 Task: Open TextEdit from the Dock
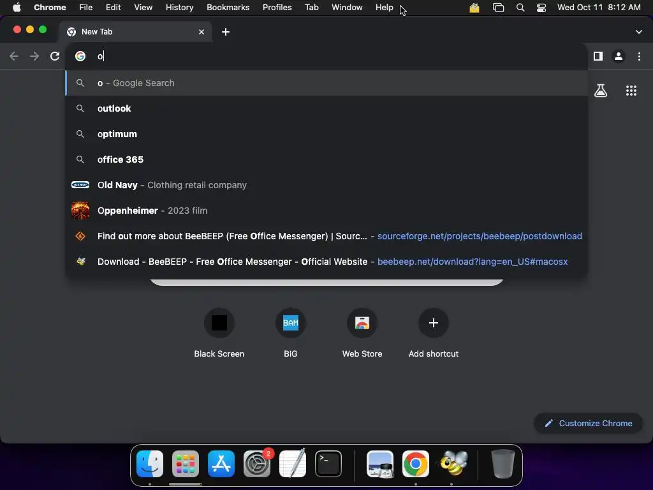click(293, 464)
